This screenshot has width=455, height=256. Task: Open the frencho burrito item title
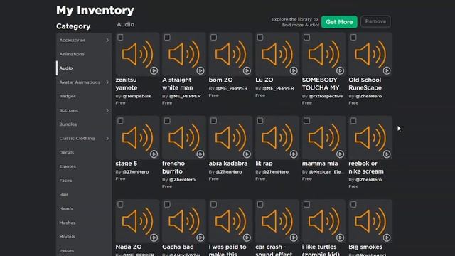click(173, 167)
